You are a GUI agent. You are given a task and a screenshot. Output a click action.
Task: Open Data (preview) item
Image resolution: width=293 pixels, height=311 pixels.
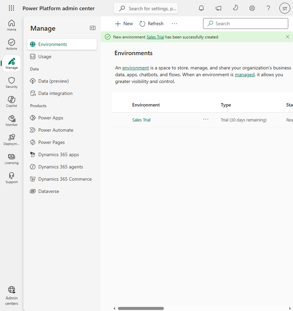62,81
